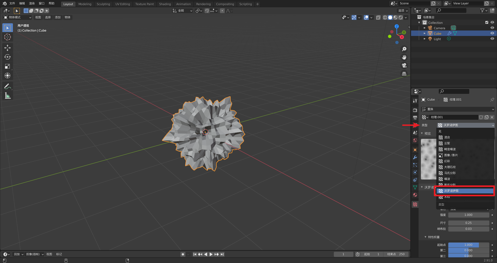The image size is (497, 263).
Task: Open the Modifier properties wrench tab
Action: [415, 157]
